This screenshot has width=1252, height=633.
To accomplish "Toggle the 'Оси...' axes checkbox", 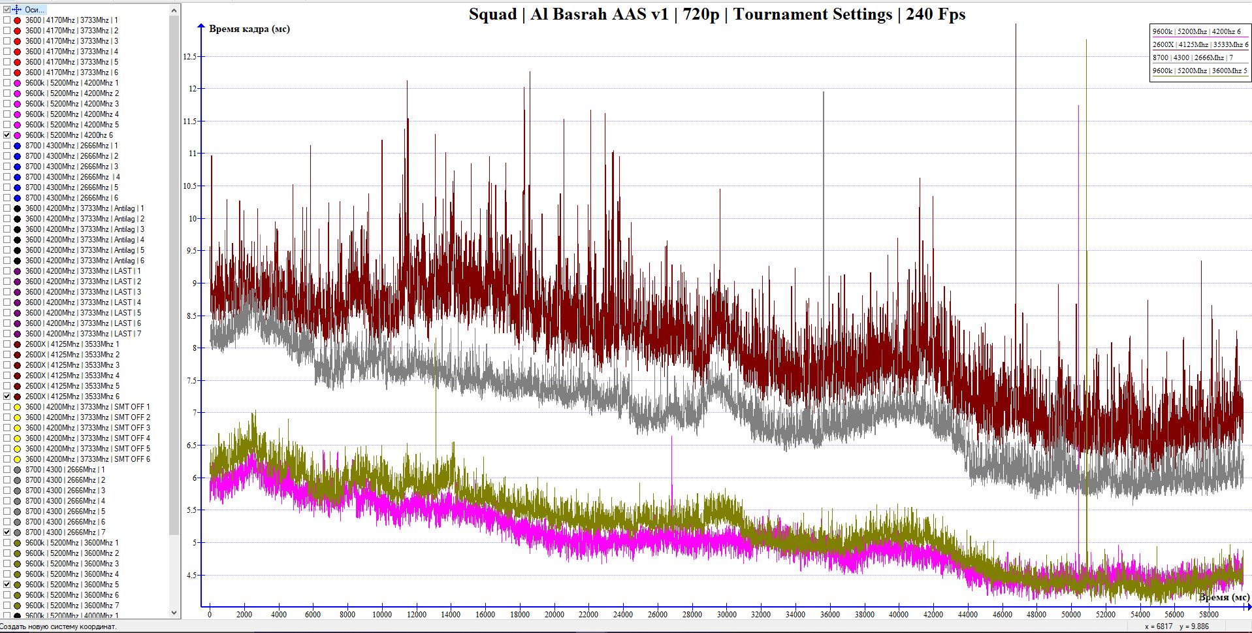I will tap(7, 10).
